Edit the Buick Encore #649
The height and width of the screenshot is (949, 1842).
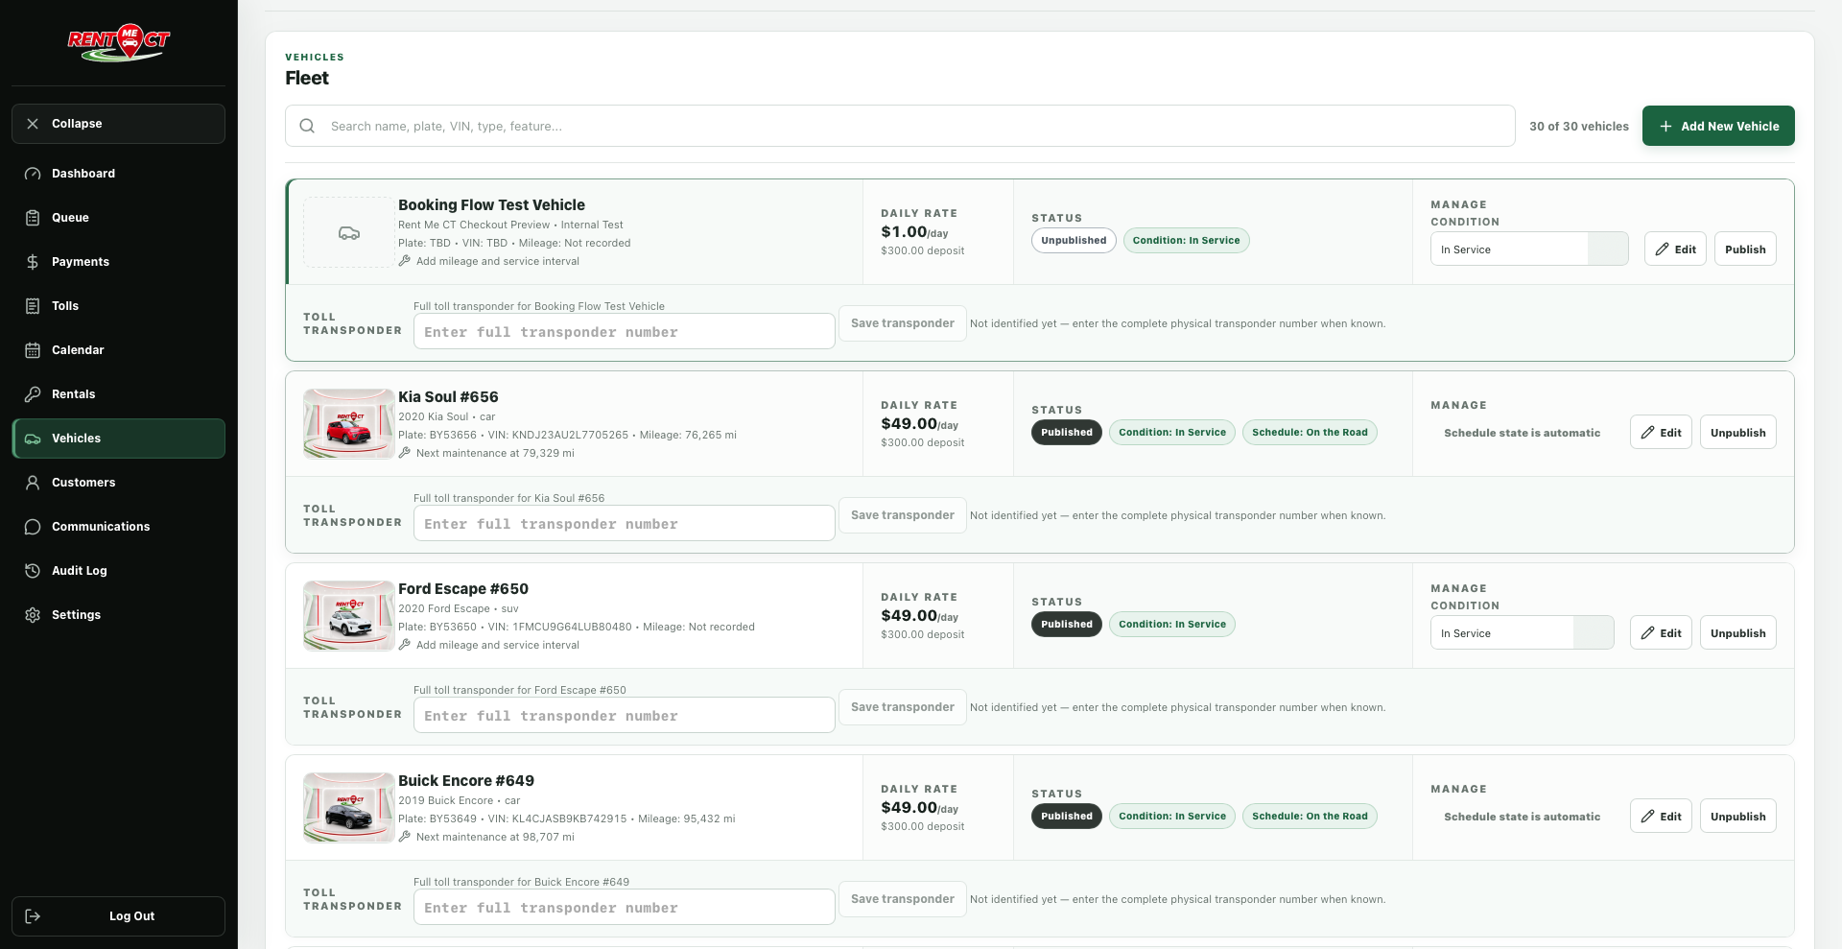[1661, 817]
